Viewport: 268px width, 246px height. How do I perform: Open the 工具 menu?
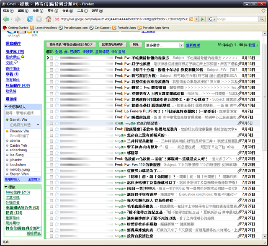pos(82,11)
